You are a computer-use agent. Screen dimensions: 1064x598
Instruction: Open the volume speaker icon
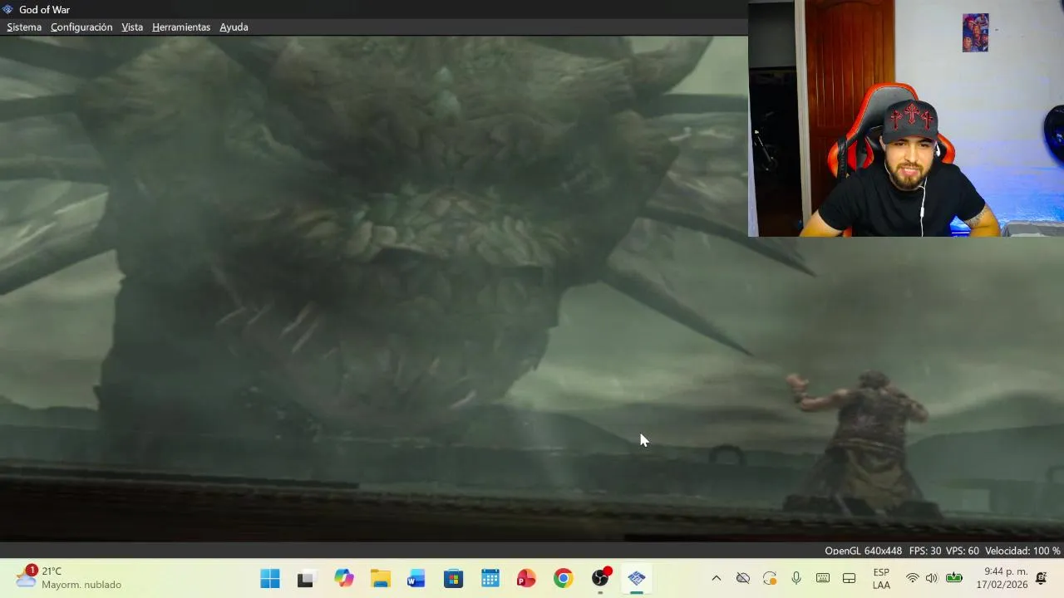click(x=932, y=578)
